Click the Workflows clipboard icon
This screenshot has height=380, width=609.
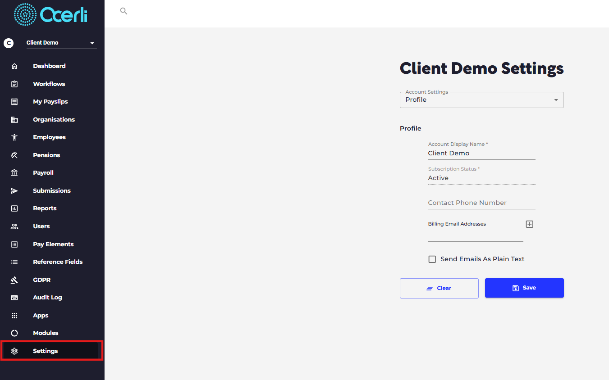14,84
